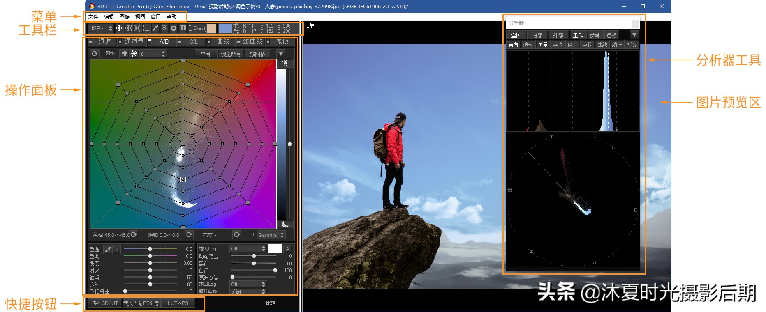Image resolution: width=766 pixels, height=312 pixels.
Task: Pick the toolbar eyedropper color picker tool
Action: (155, 28)
